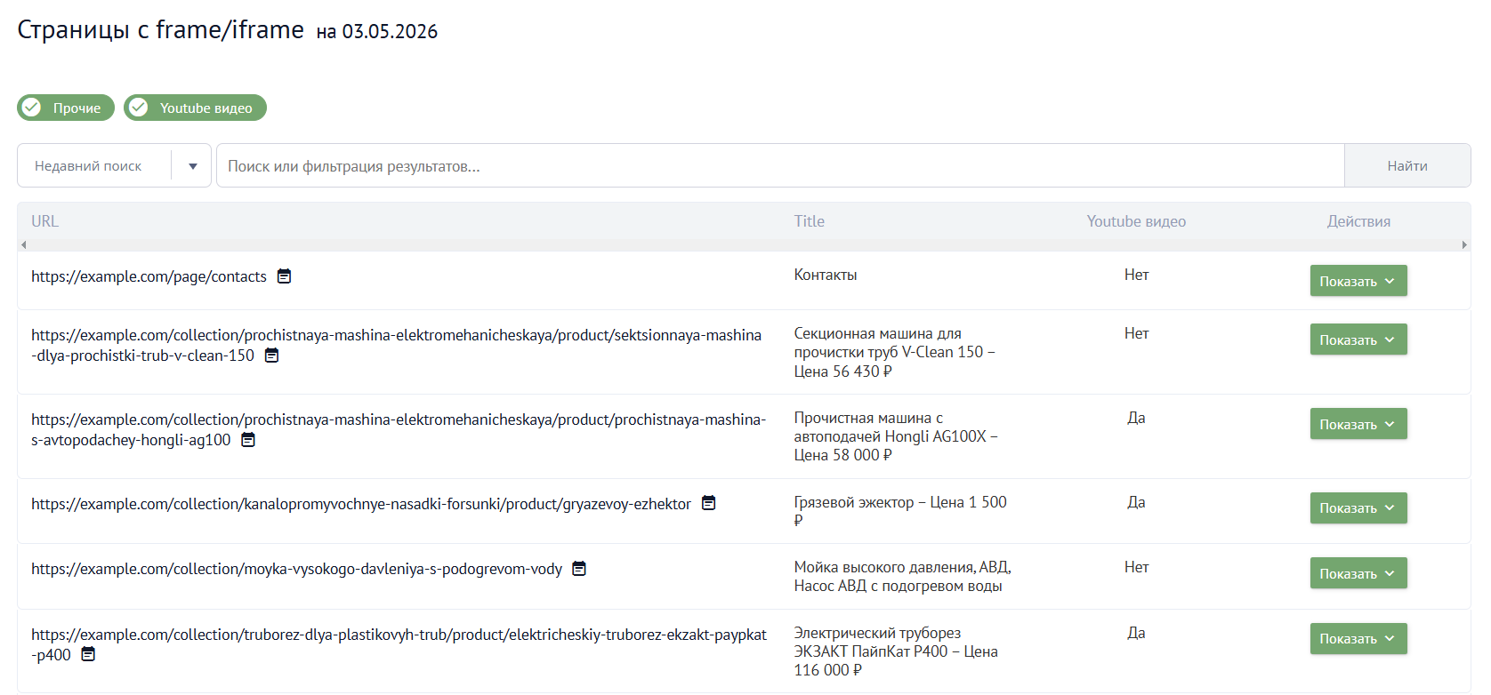The width and height of the screenshot is (1491, 695).
Task: Click the Нет value in Контакты row
Action: tap(1136, 275)
